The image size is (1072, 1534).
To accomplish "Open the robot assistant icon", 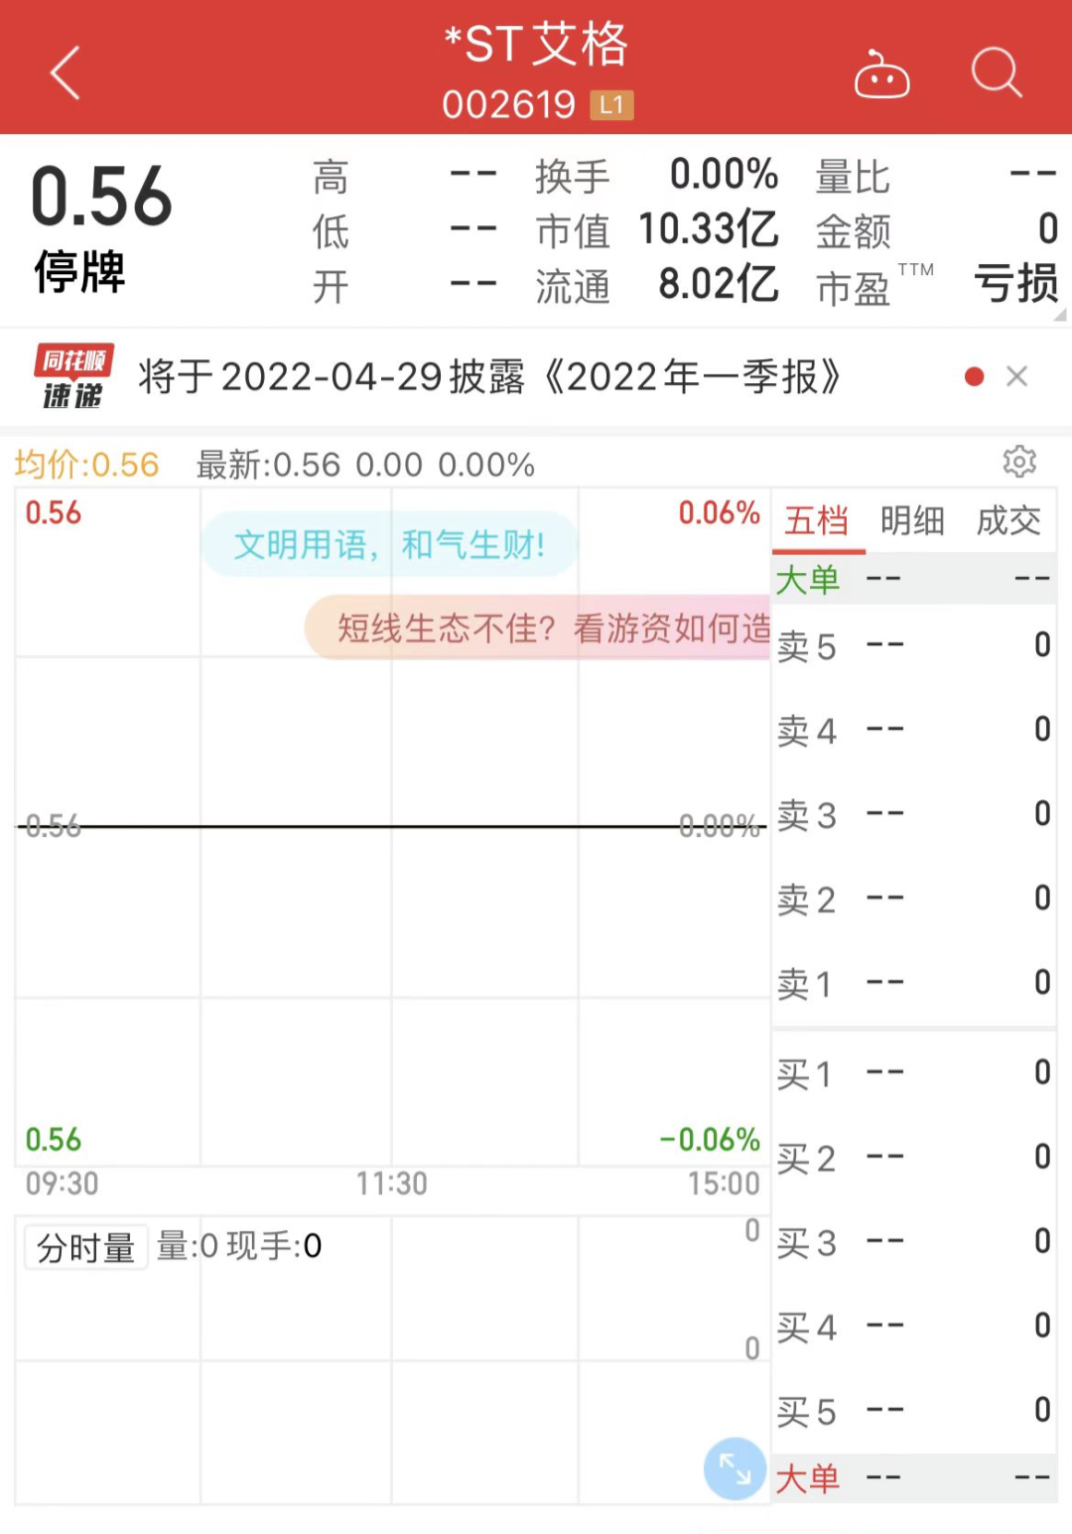I will 881,75.
